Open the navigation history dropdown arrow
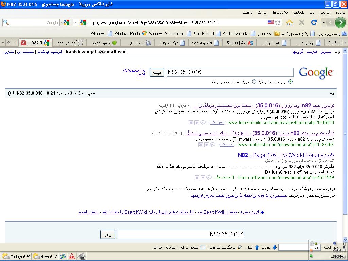Viewport: 348px width, 261px height. pos(324,22)
